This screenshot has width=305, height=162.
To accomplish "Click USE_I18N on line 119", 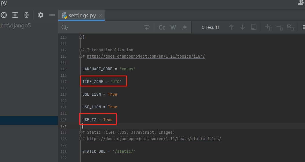I will tap(92, 94).
